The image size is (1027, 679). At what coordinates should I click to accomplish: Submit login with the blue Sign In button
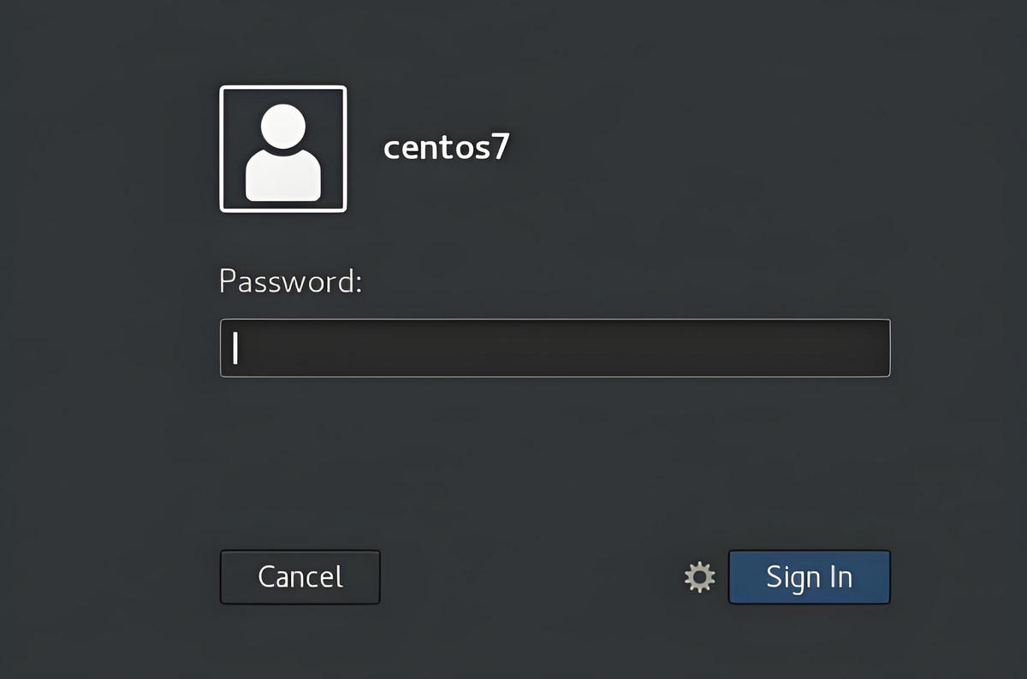tap(810, 577)
